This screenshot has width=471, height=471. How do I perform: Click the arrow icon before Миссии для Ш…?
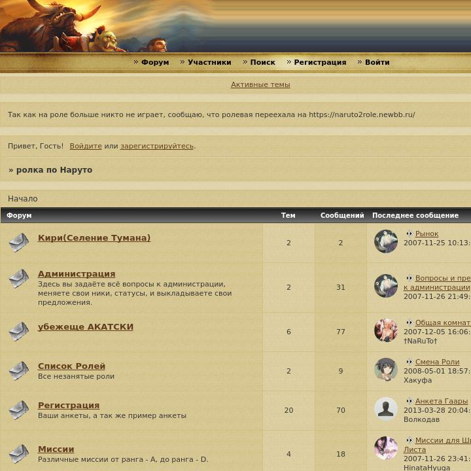tap(409, 440)
